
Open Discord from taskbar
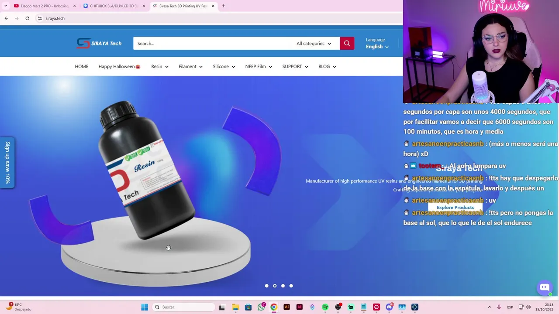(389, 307)
